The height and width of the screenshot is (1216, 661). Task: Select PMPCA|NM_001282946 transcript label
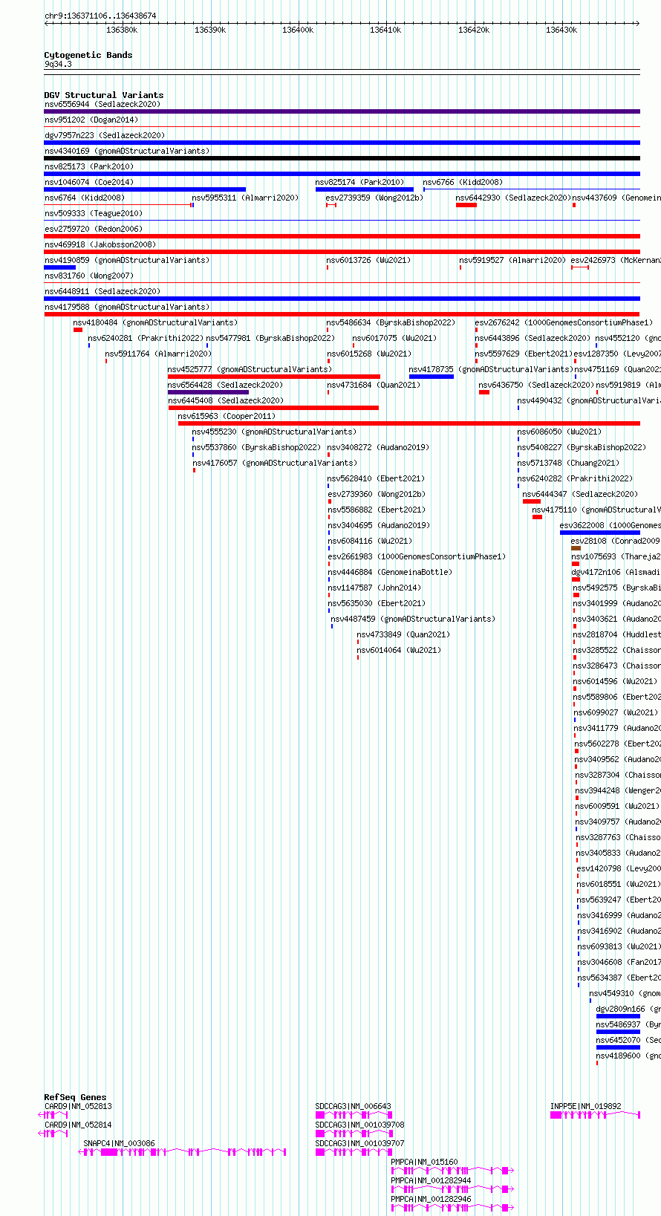tap(431, 1199)
